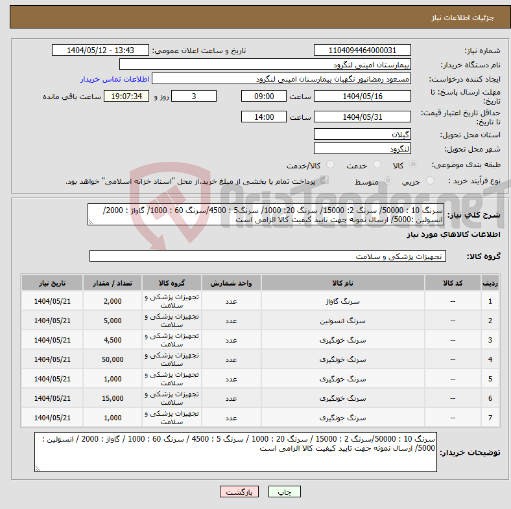The width and height of the screenshot is (511, 509).
Task: Select the متوسط purchase type radio
Action: [388, 180]
